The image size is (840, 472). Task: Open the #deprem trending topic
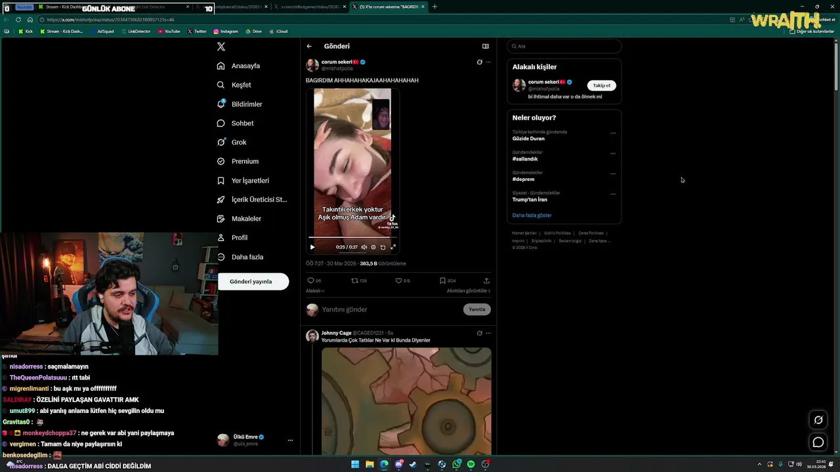524,180
